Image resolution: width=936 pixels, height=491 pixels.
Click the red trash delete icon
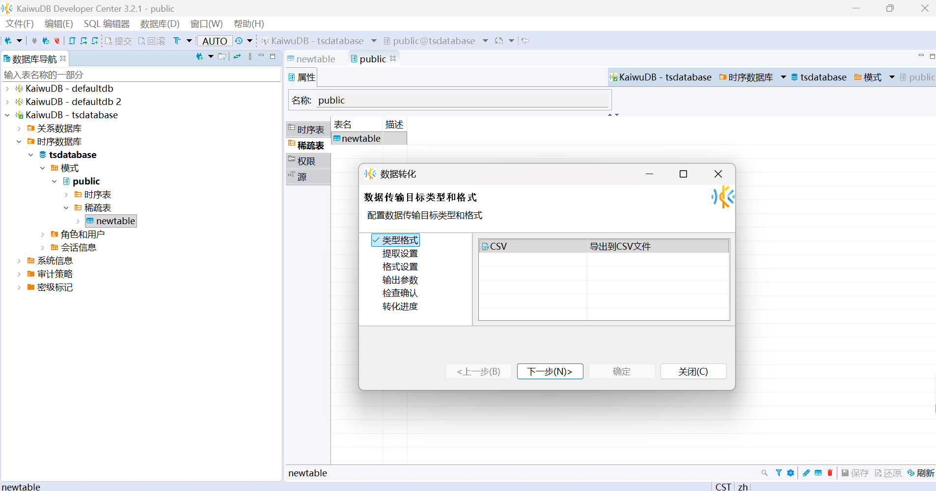tap(830, 473)
